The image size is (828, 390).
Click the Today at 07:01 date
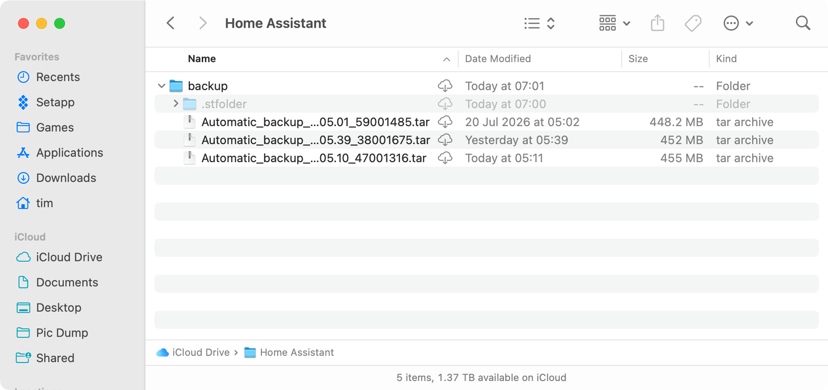[504, 86]
